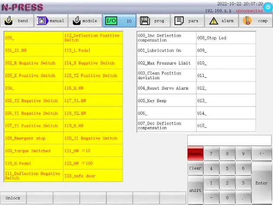Click the numeric input field above keypad
Viewport: 273px width, 205px height.
coord(229,140)
